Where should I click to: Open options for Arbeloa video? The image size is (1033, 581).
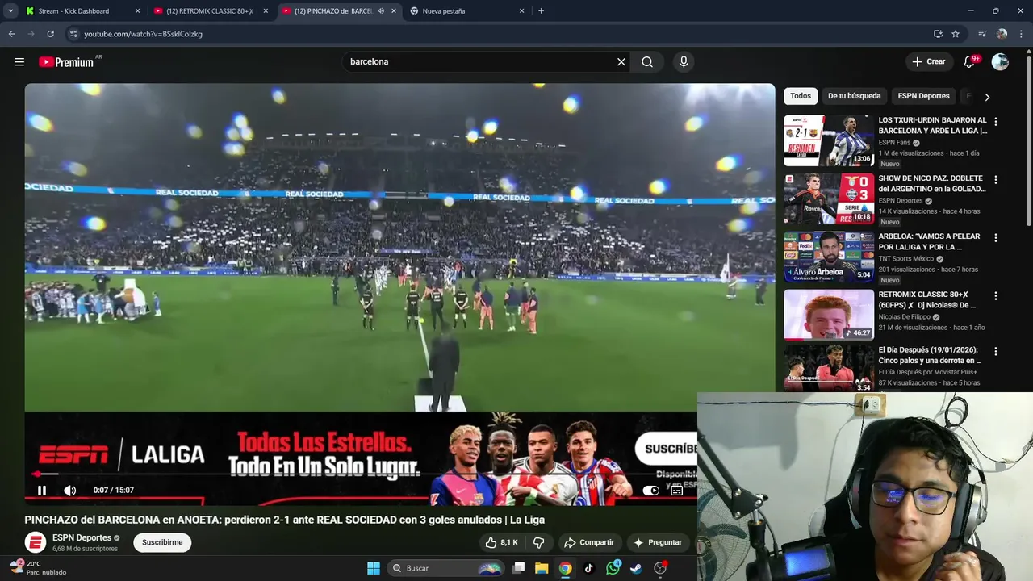[x=995, y=237]
